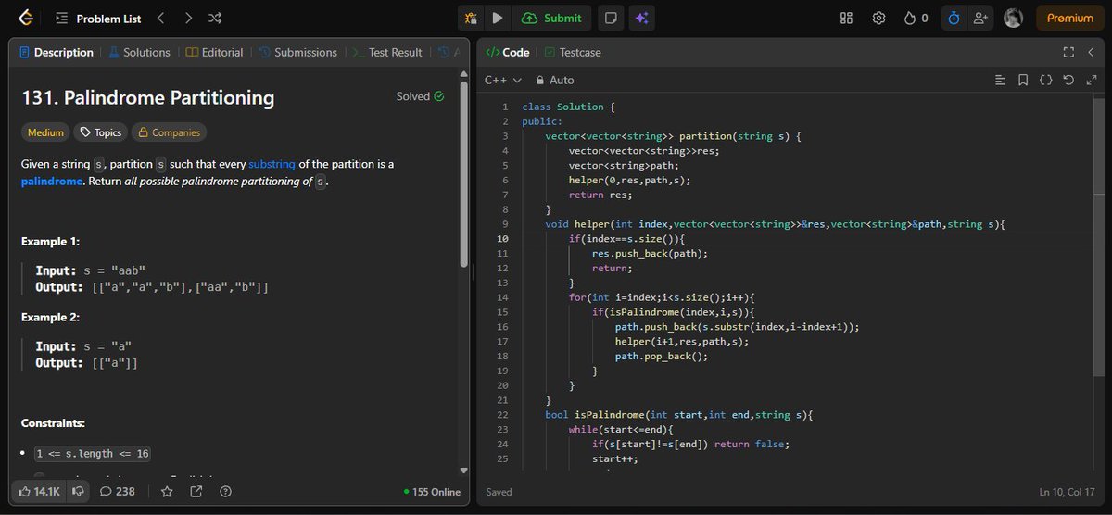
Task: Open the notes icon beside Submit
Action: (x=609, y=18)
